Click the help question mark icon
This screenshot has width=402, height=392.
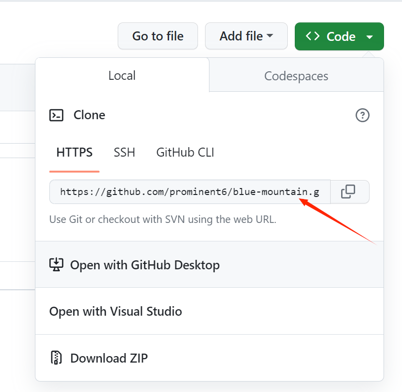click(x=362, y=115)
